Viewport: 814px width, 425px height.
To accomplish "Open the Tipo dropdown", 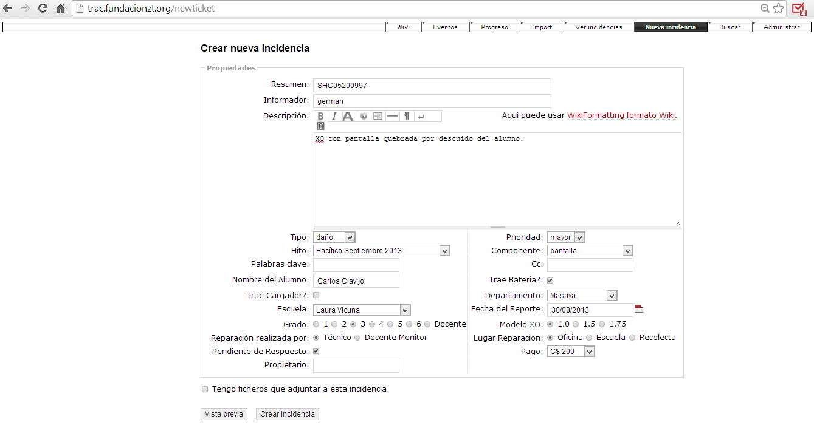I will coord(334,237).
